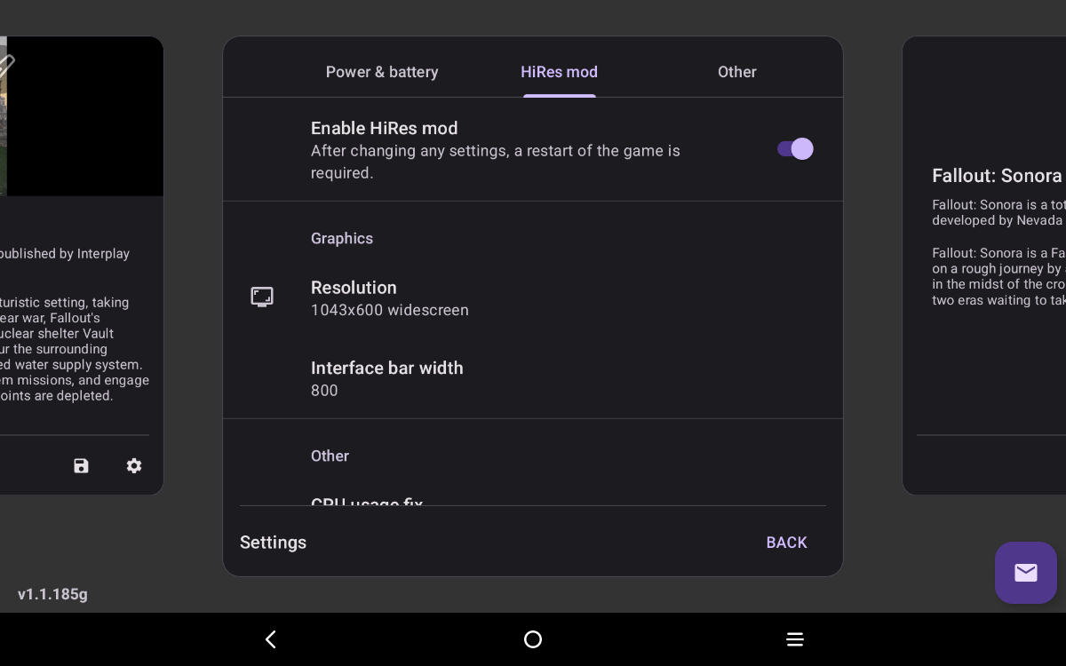Image resolution: width=1066 pixels, height=666 pixels.
Task: Click the paperclip icon on the game banner
Action: coord(7,62)
